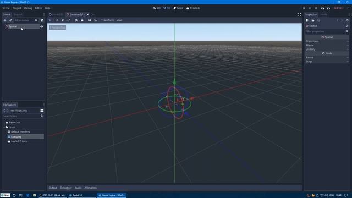Select Favorites in FileSystem tree
Image resolution: width=352 pixels, height=198 pixels.
15,122
